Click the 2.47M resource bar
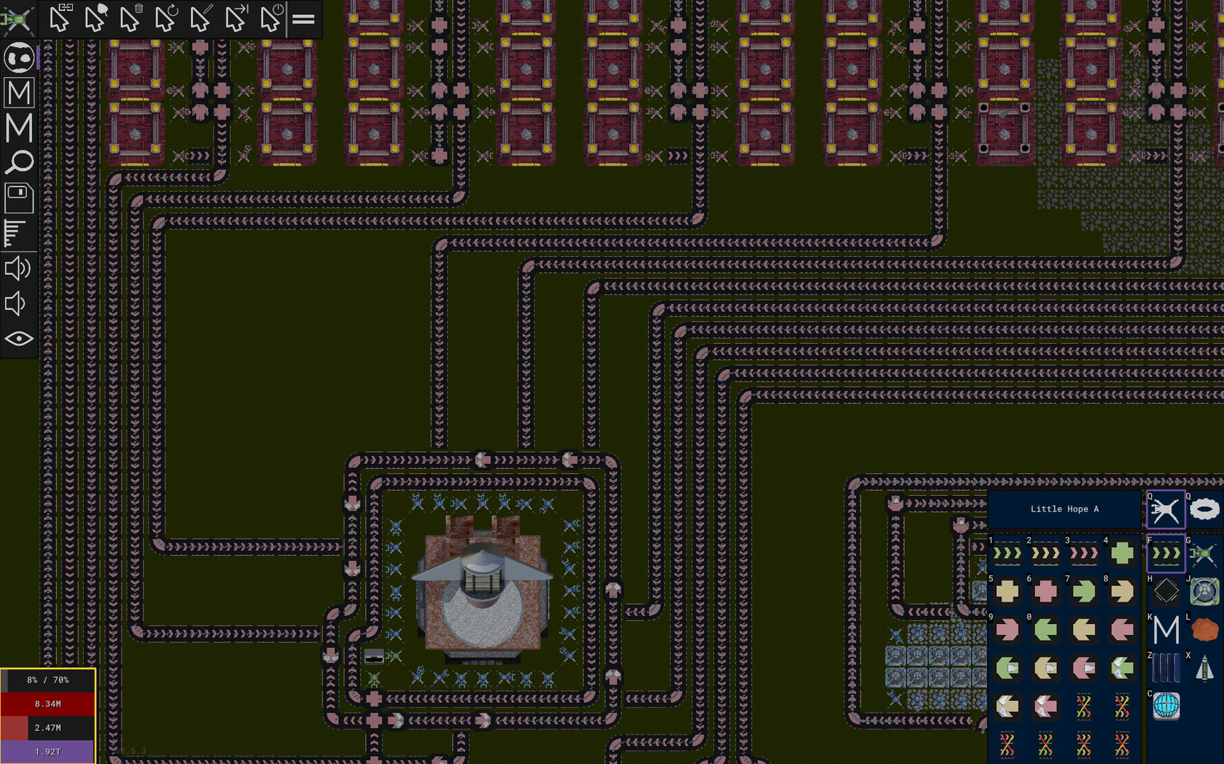1224x764 pixels. click(x=47, y=728)
